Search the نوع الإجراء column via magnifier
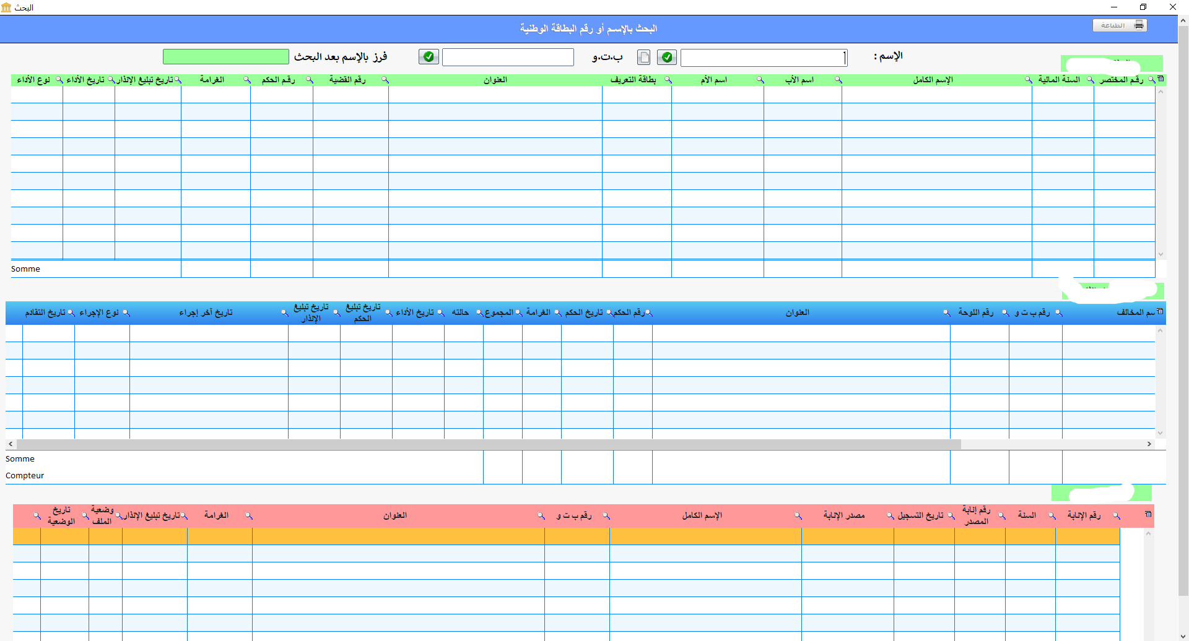The image size is (1189, 641). pos(126,313)
